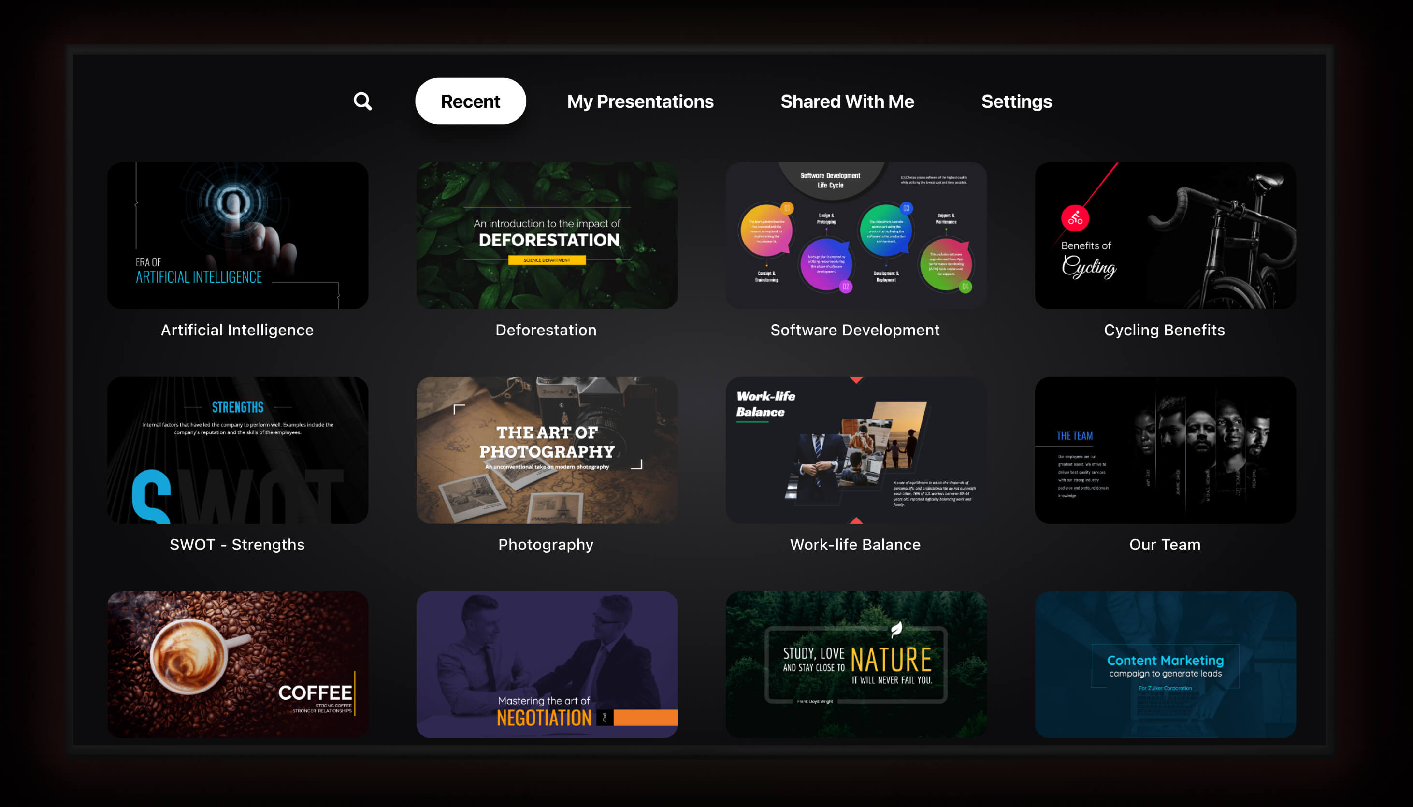Navigate to Settings menu
The width and height of the screenshot is (1413, 807).
1015,100
